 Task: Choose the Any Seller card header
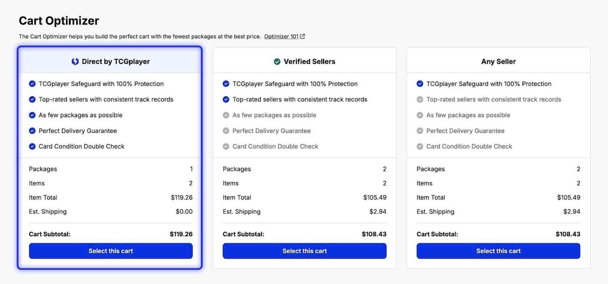point(498,61)
